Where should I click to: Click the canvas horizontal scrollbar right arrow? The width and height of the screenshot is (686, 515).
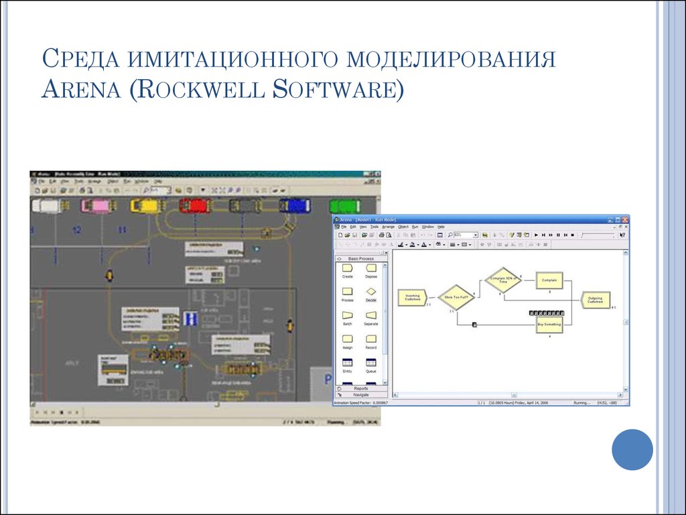click(x=621, y=395)
